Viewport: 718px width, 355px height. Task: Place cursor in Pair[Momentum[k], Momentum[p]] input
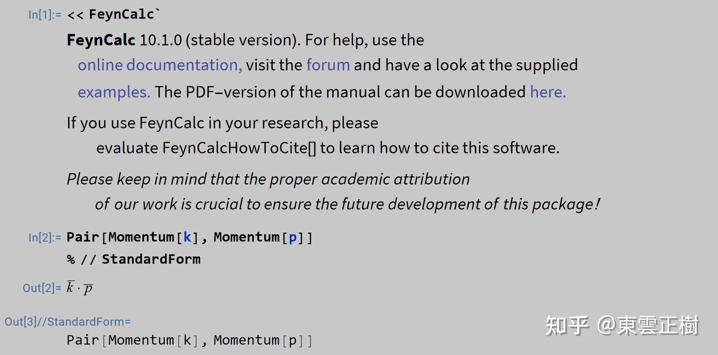click(x=190, y=237)
